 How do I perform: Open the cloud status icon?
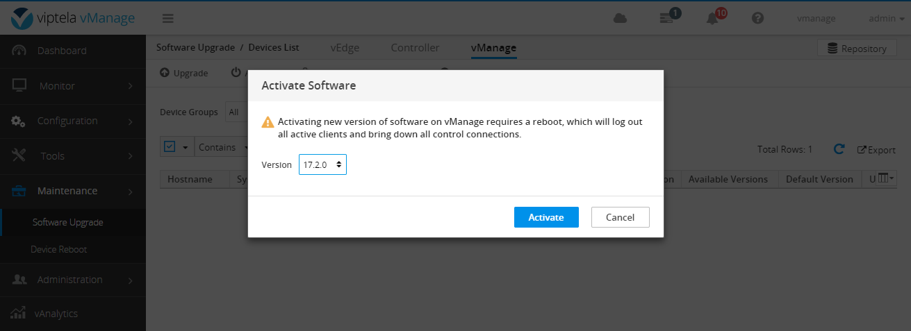coord(621,19)
